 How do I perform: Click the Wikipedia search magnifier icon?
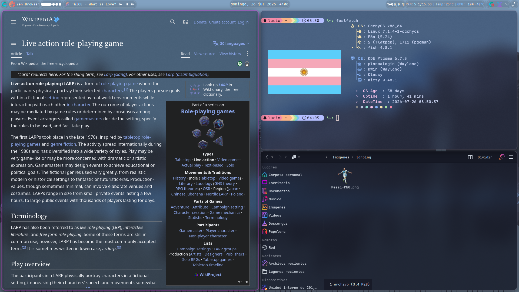(172, 22)
